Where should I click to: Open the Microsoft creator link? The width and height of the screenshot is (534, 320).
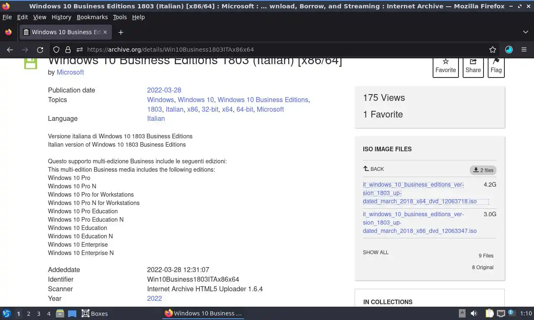pyautogui.click(x=70, y=72)
